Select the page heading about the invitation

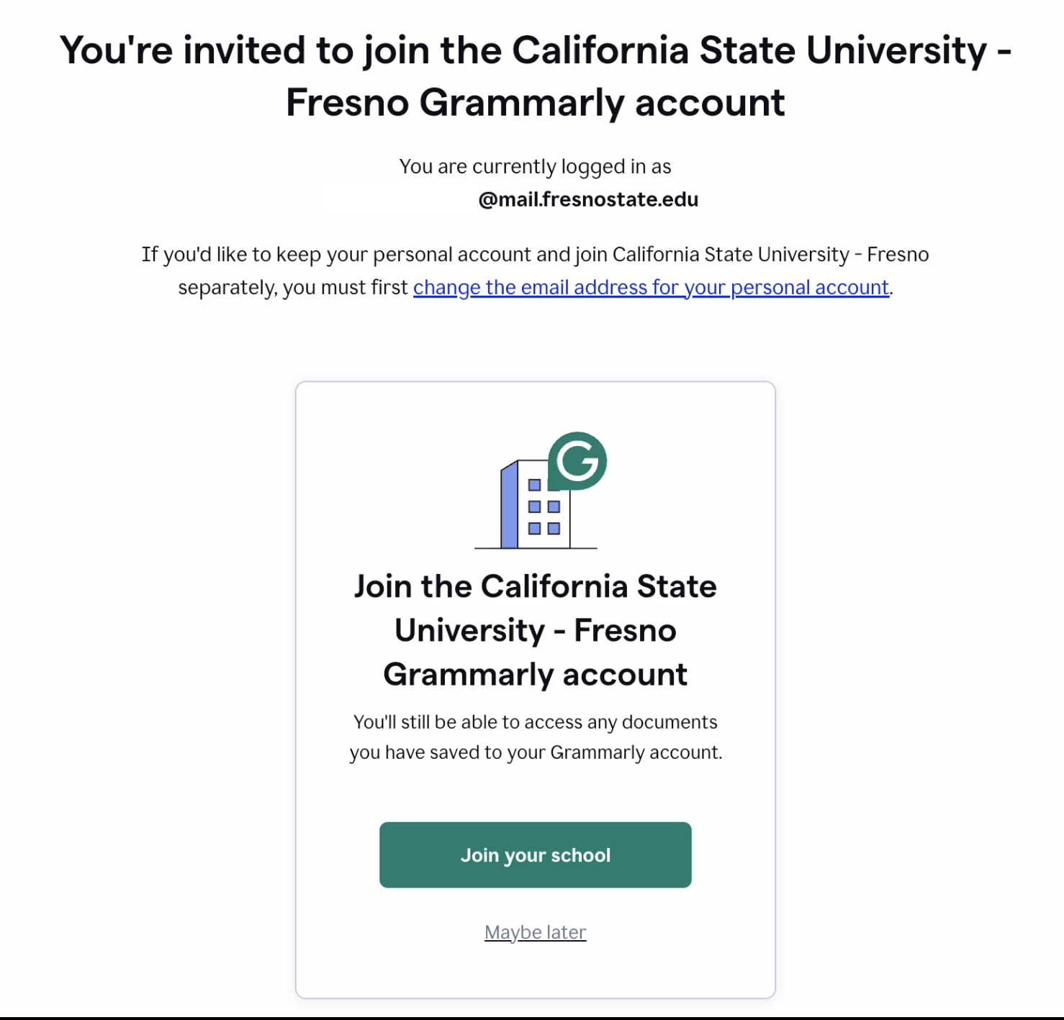[535, 76]
